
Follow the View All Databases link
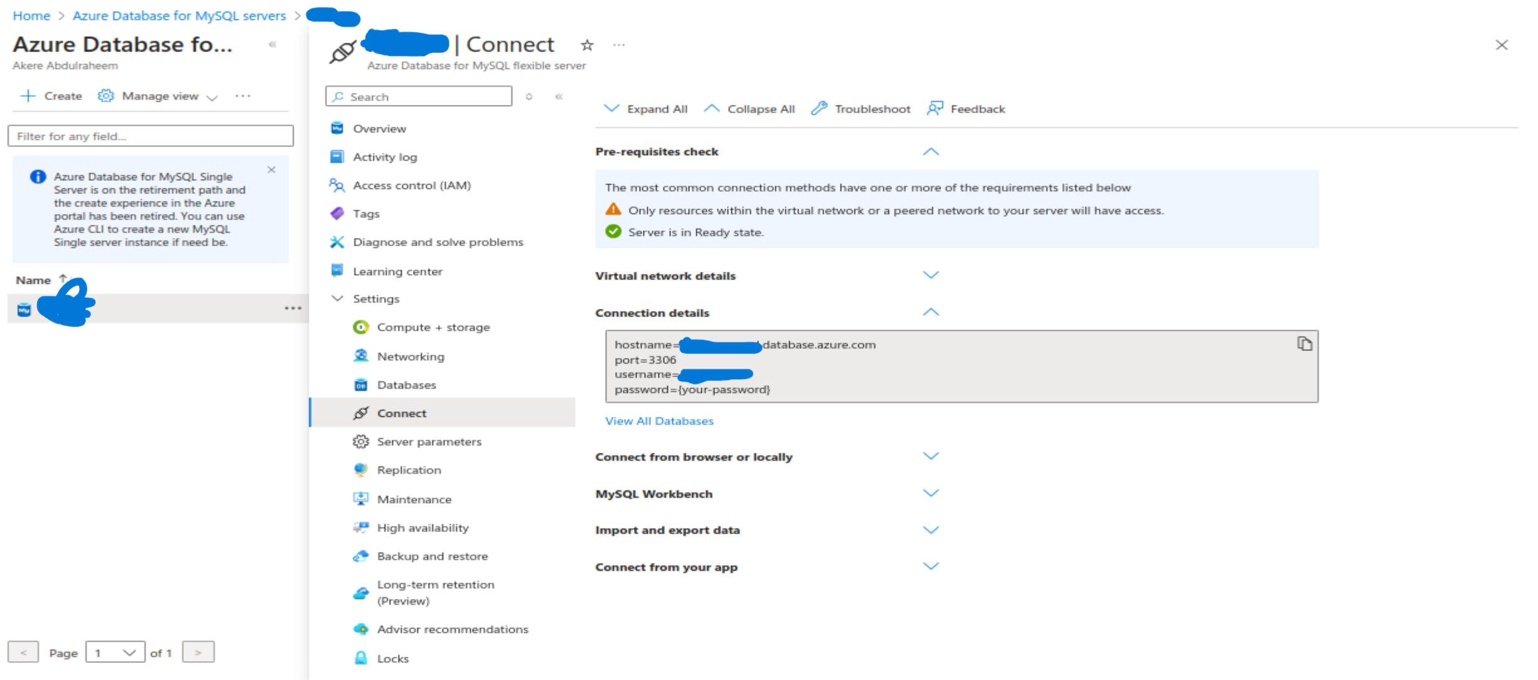pyautogui.click(x=659, y=421)
